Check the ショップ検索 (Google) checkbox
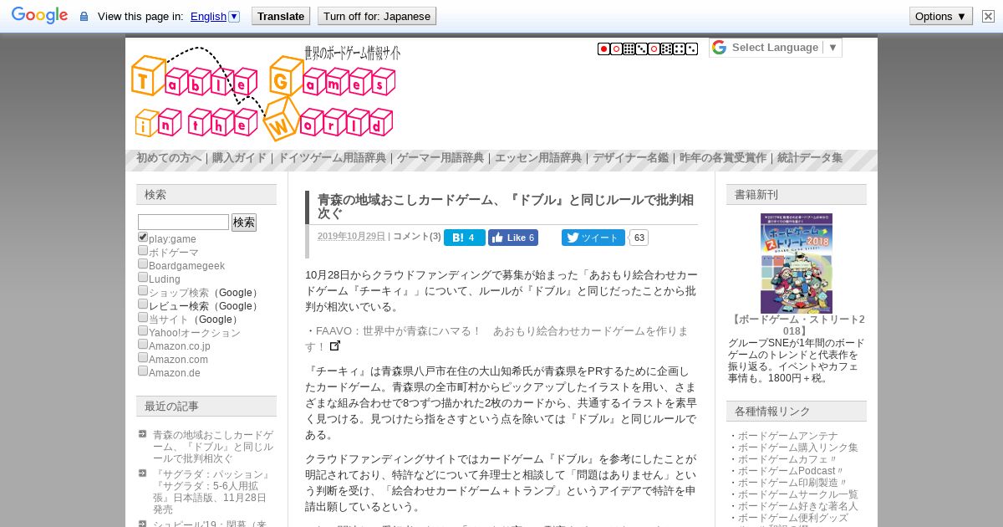The height and width of the screenshot is (527, 1003). [x=143, y=291]
